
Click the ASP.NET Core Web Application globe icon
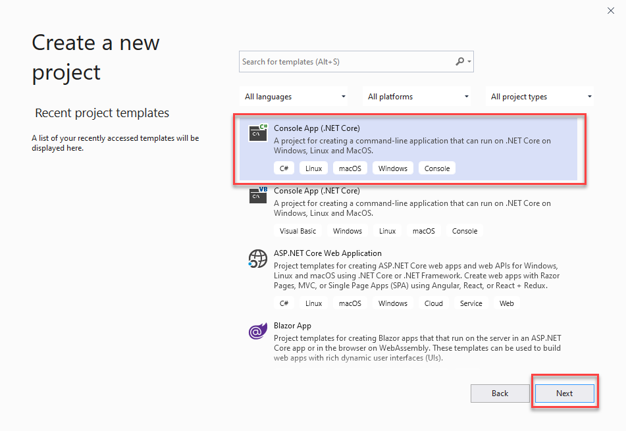[258, 259]
